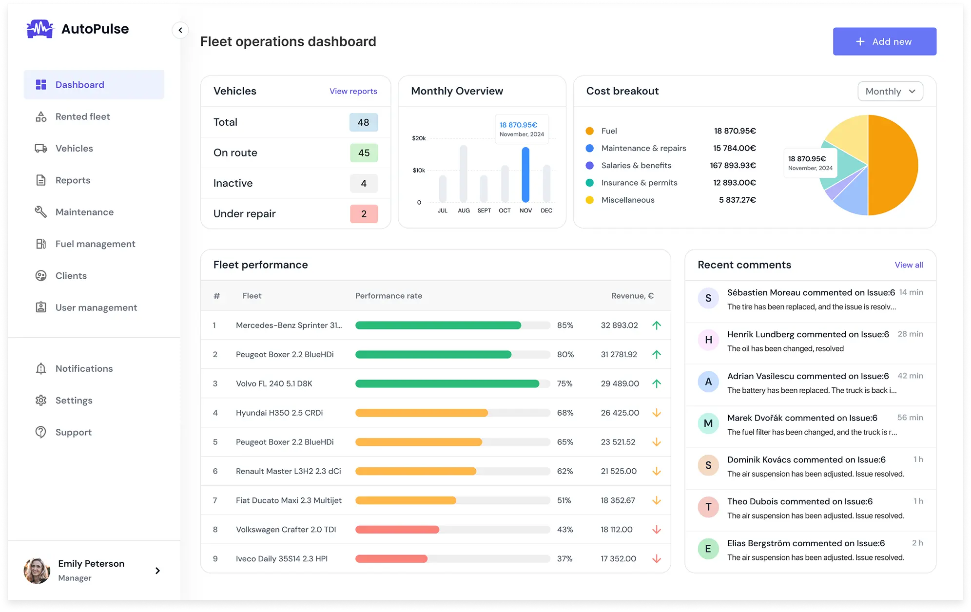
Task: Click View all in Recent comments
Action: tap(909, 265)
